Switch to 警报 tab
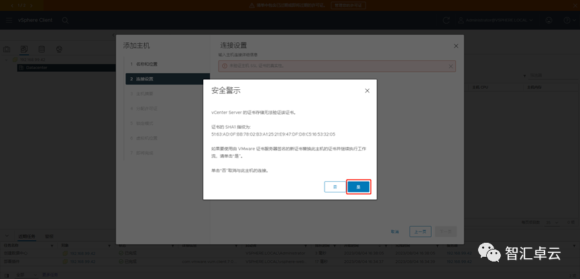The height and width of the screenshot is (279, 580). pyautogui.click(x=49, y=237)
